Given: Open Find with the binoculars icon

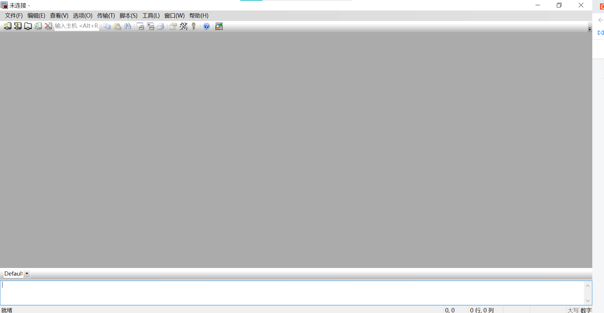Looking at the screenshot, I should 128,26.
